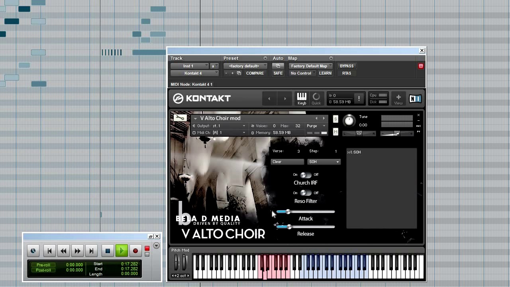
Task: Click the Max voices value 32
Action: (x=298, y=126)
